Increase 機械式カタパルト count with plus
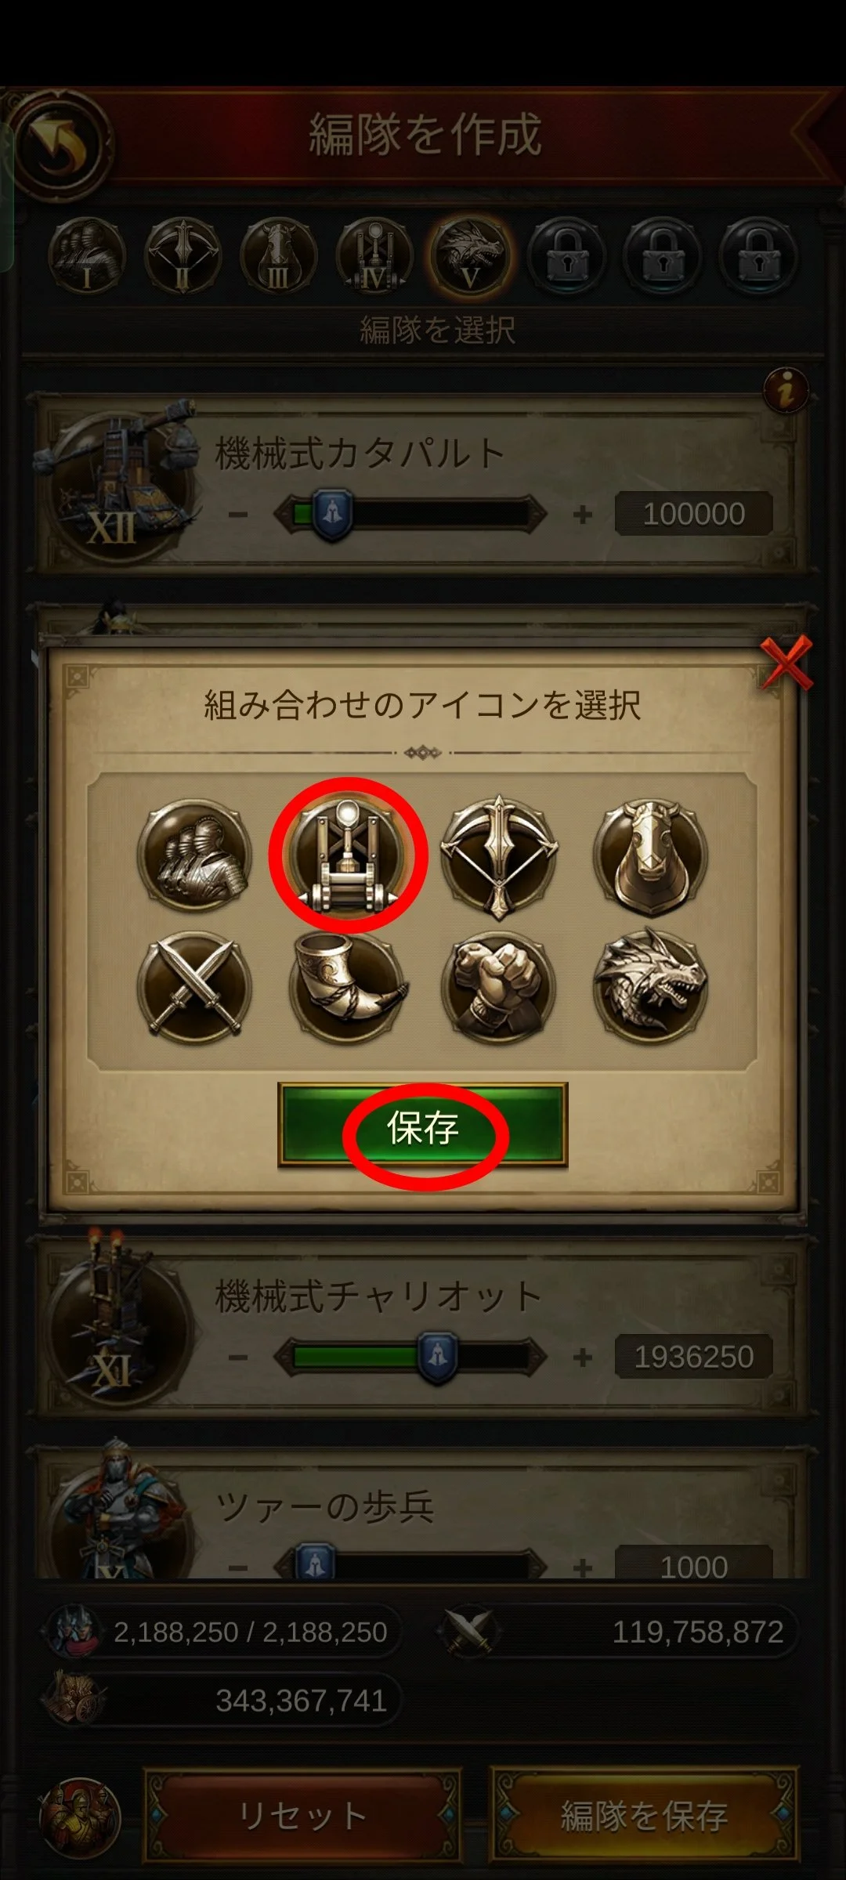This screenshot has height=1880, width=846. point(582,515)
